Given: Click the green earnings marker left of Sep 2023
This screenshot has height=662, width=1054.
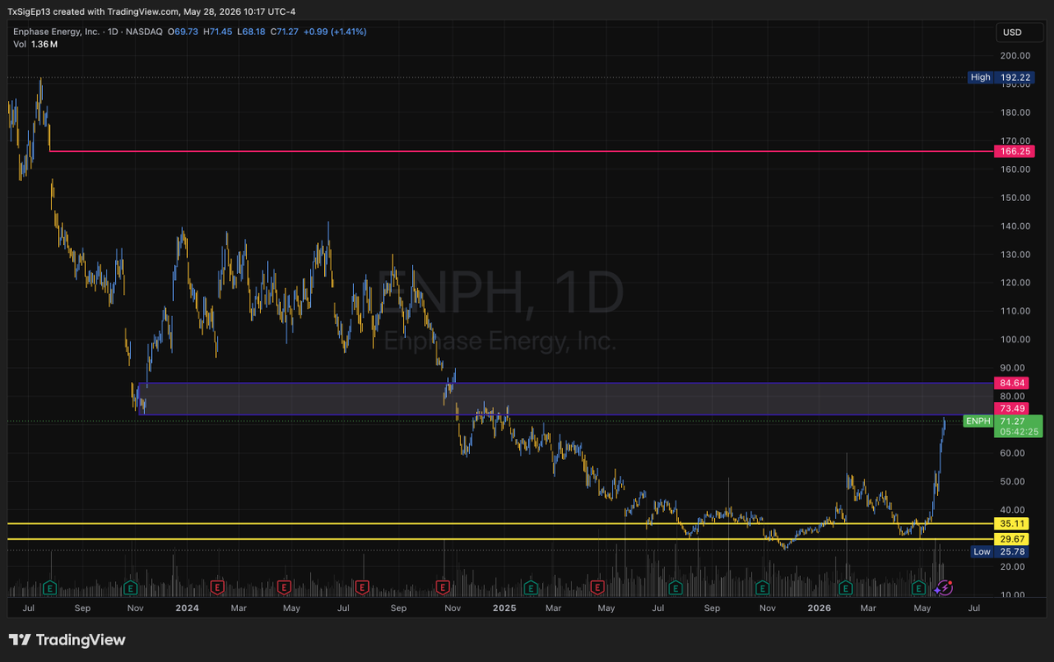Looking at the screenshot, I should click(x=50, y=586).
